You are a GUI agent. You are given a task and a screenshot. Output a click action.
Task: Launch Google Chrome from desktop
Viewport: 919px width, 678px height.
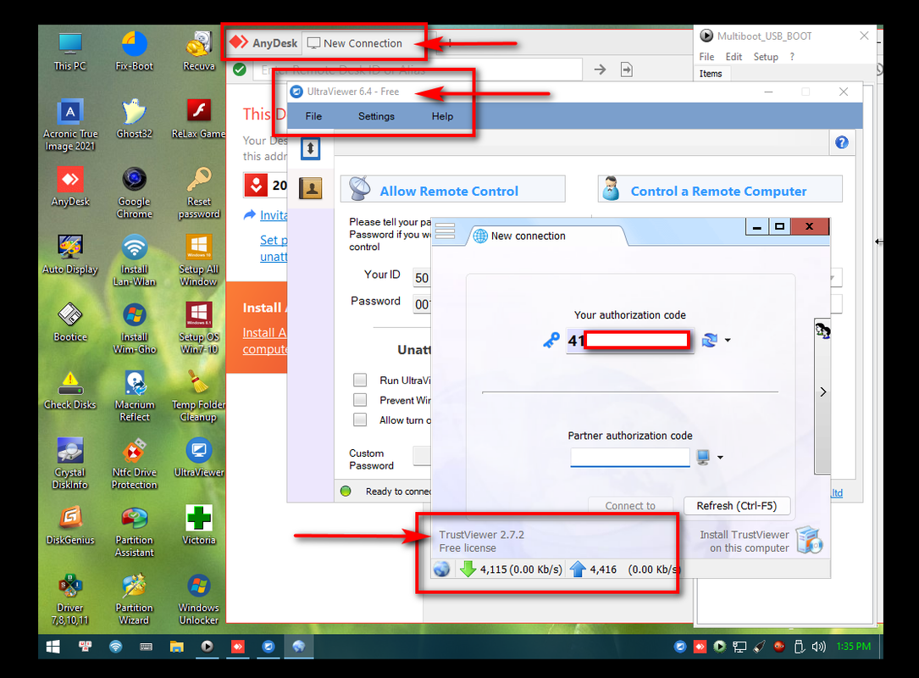(x=134, y=192)
